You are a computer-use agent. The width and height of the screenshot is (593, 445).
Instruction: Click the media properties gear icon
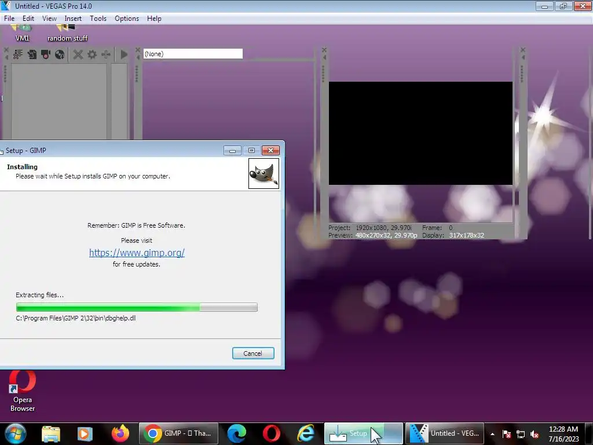tap(92, 54)
